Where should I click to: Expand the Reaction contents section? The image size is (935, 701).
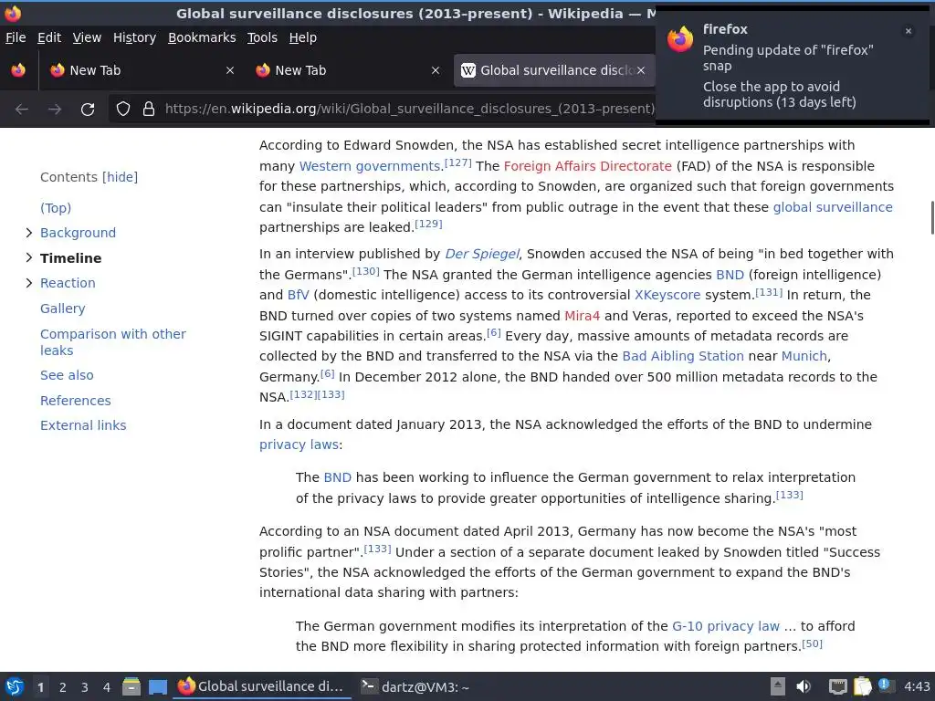click(x=28, y=283)
